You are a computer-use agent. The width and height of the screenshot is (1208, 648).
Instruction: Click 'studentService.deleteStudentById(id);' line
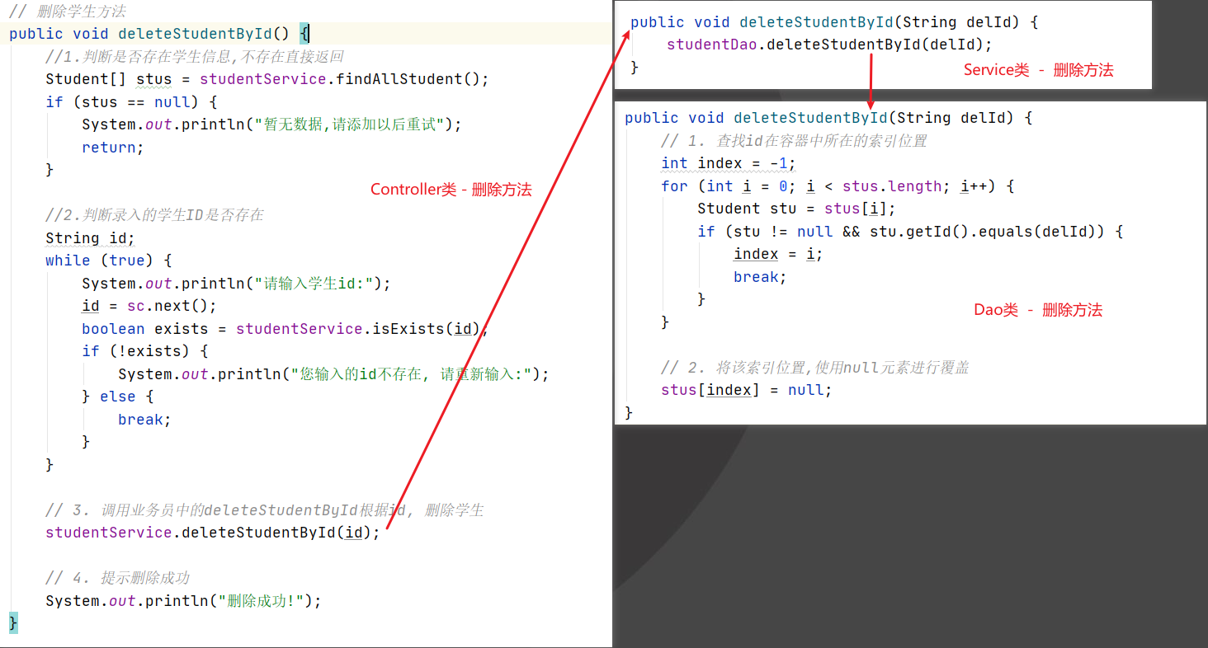click(213, 533)
